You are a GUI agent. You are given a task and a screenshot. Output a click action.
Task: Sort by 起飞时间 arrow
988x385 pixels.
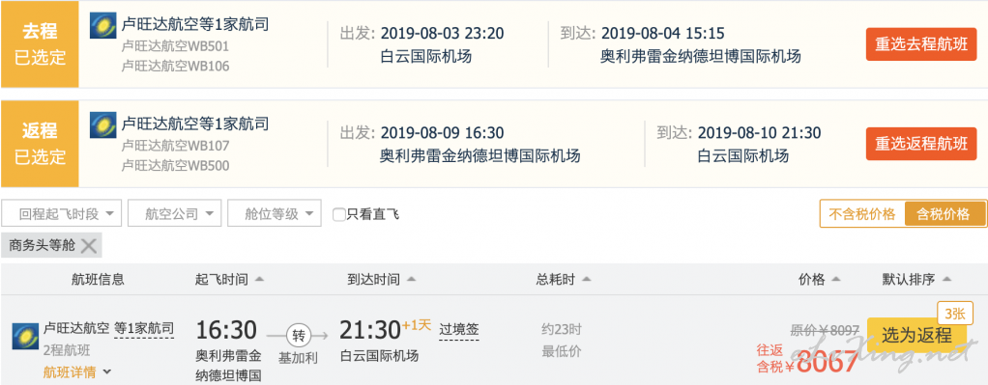pyautogui.click(x=260, y=279)
